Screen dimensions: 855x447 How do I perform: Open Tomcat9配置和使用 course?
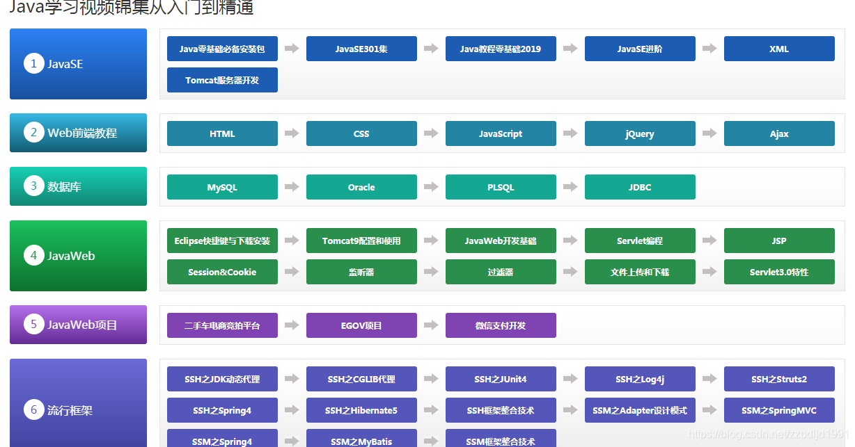coord(361,241)
